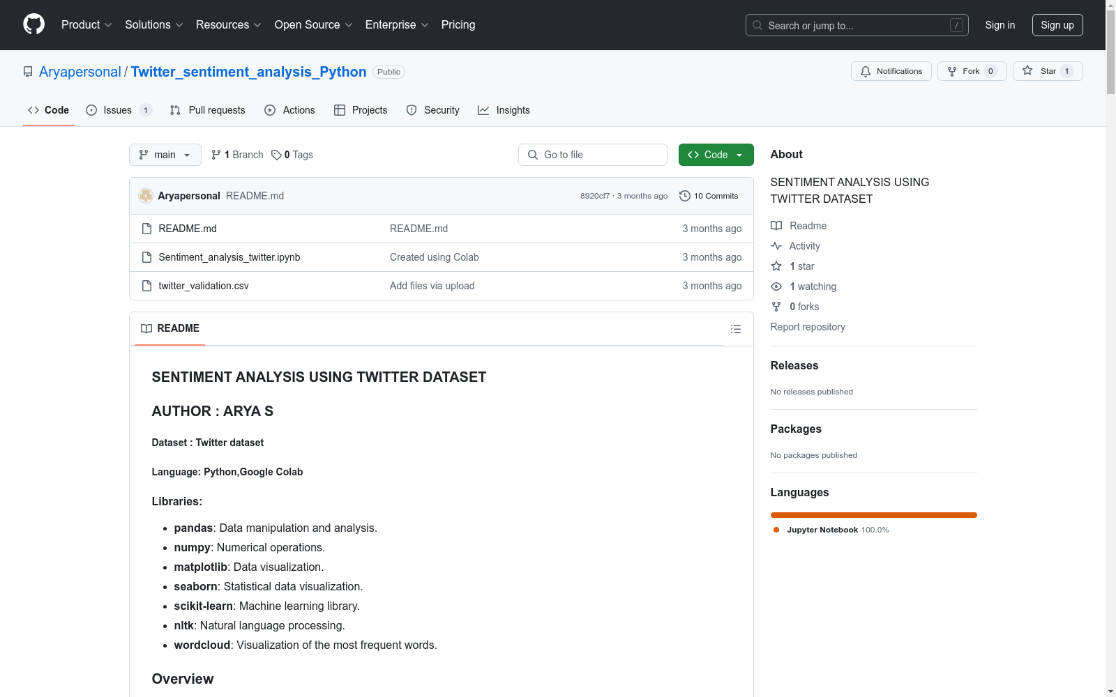
Task: Select the README tab in file viewer
Action: [x=170, y=328]
